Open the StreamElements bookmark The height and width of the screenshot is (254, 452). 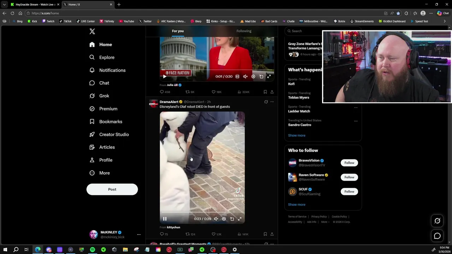362,21
